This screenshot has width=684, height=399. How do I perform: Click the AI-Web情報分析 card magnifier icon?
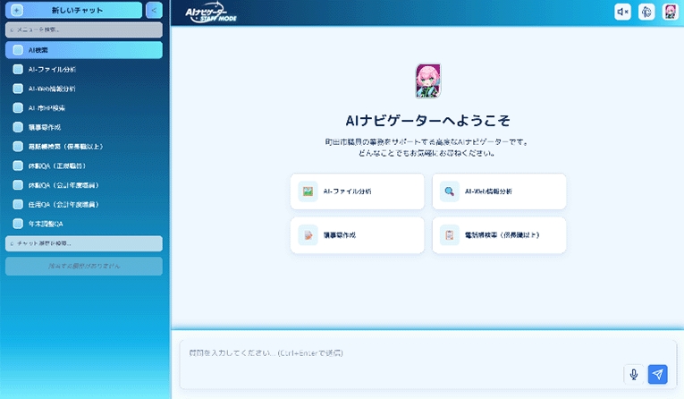(450, 191)
